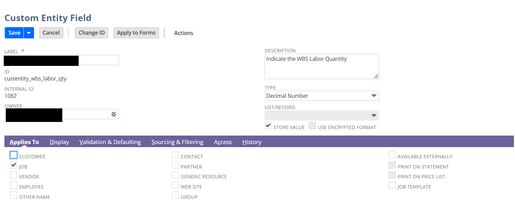
Task: Tick the Employee checkbox
Action: coord(14,185)
